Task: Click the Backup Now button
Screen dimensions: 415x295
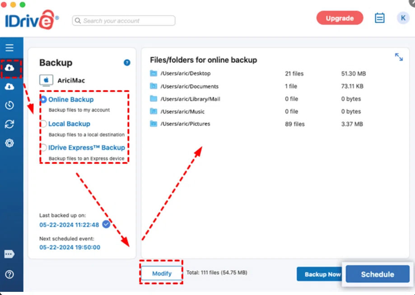Action: pyautogui.click(x=320, y=274)
